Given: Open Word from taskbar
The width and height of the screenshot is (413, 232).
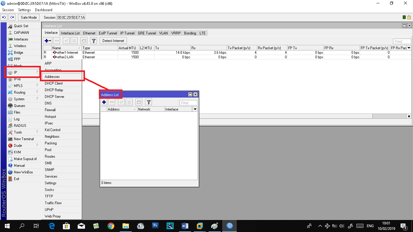Looking at the screenshot, I should (x=185, y=226).
